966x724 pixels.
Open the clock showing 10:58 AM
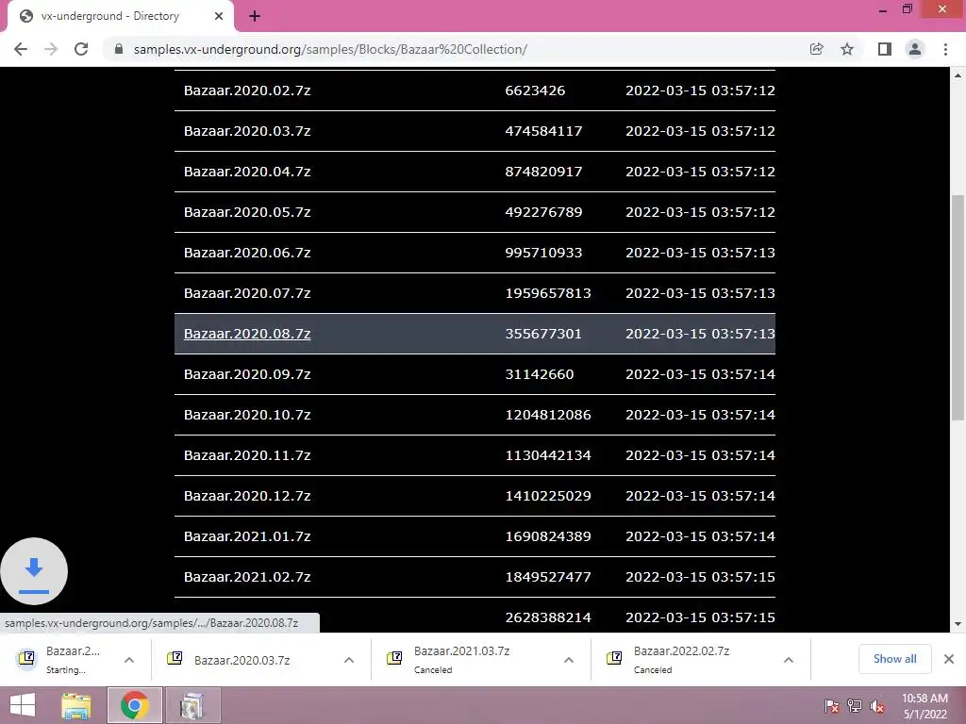[924, 706]
